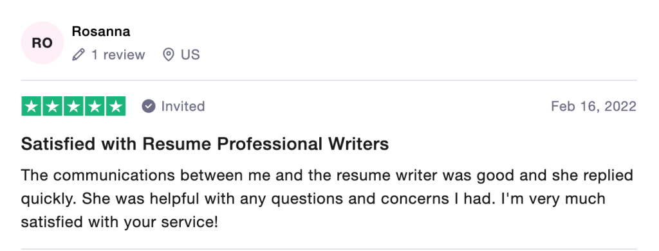This screenshot has width=659, height=251.
Task: Select the third green rating star
Action: tap(73, 106)
